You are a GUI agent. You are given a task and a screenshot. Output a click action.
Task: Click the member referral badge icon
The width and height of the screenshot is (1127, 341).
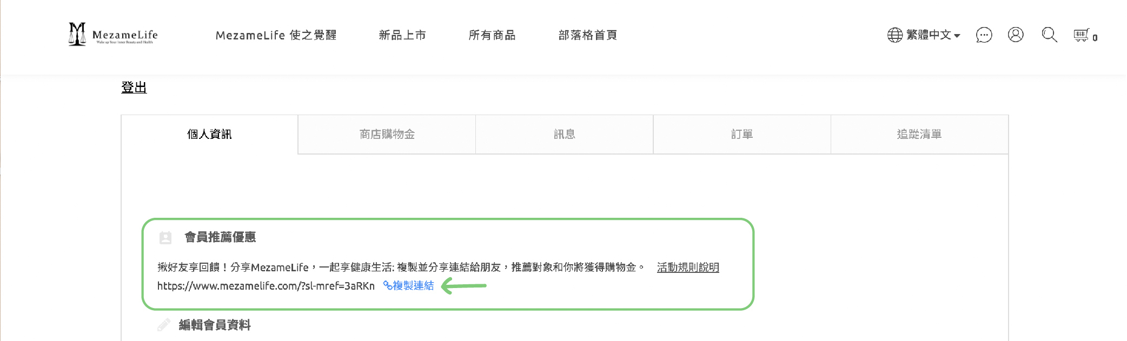point(165,237)
